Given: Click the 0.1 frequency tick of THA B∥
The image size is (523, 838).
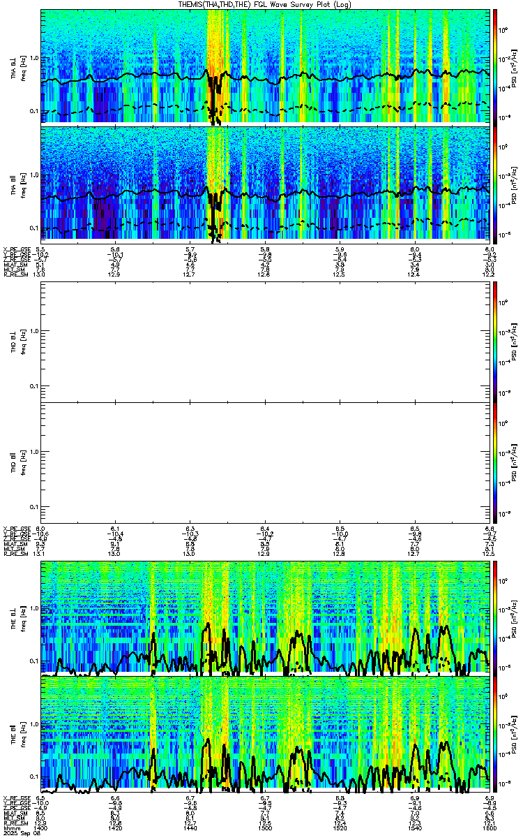Looking at the screenshot, I should pyautogui.click(x=33, y=228).
